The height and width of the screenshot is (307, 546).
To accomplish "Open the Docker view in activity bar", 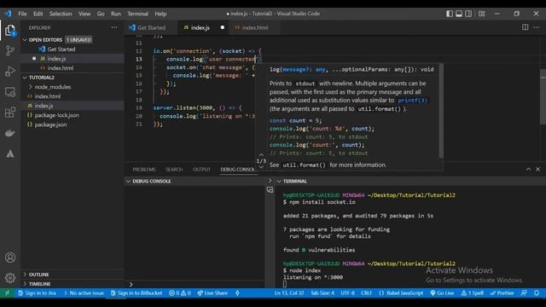I will tap(10, 133).
